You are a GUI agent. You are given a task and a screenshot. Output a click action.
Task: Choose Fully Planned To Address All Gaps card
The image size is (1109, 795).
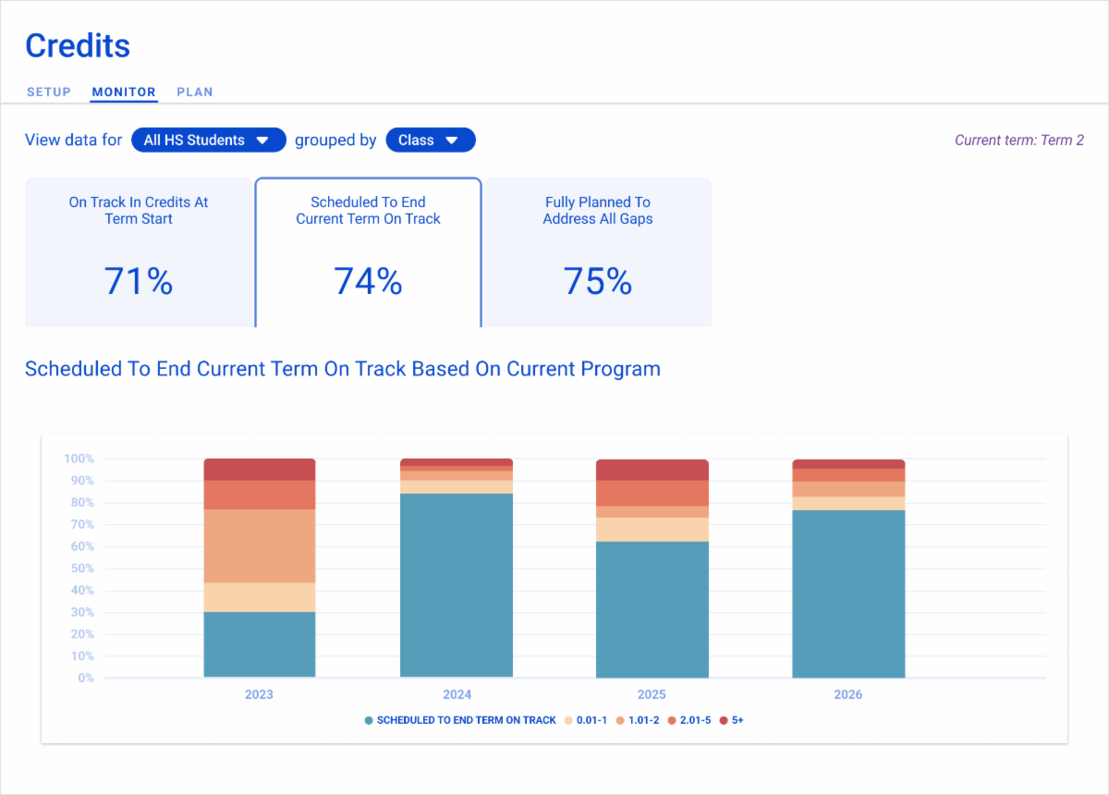click(597, 251)
